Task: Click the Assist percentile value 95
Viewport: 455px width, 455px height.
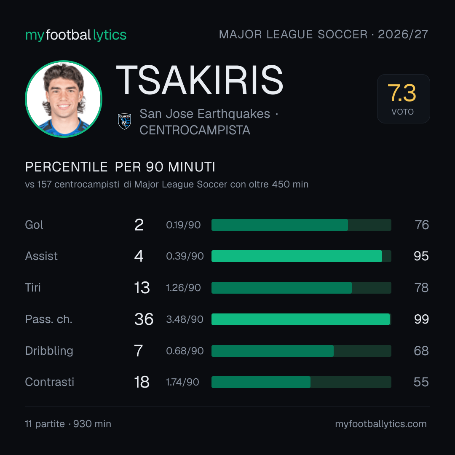Action: tap(421, 256)
